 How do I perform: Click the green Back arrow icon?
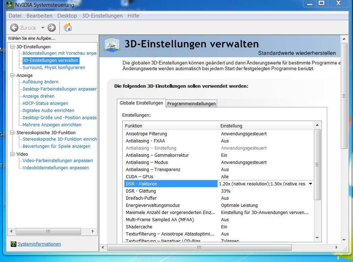tap(14, 28)
